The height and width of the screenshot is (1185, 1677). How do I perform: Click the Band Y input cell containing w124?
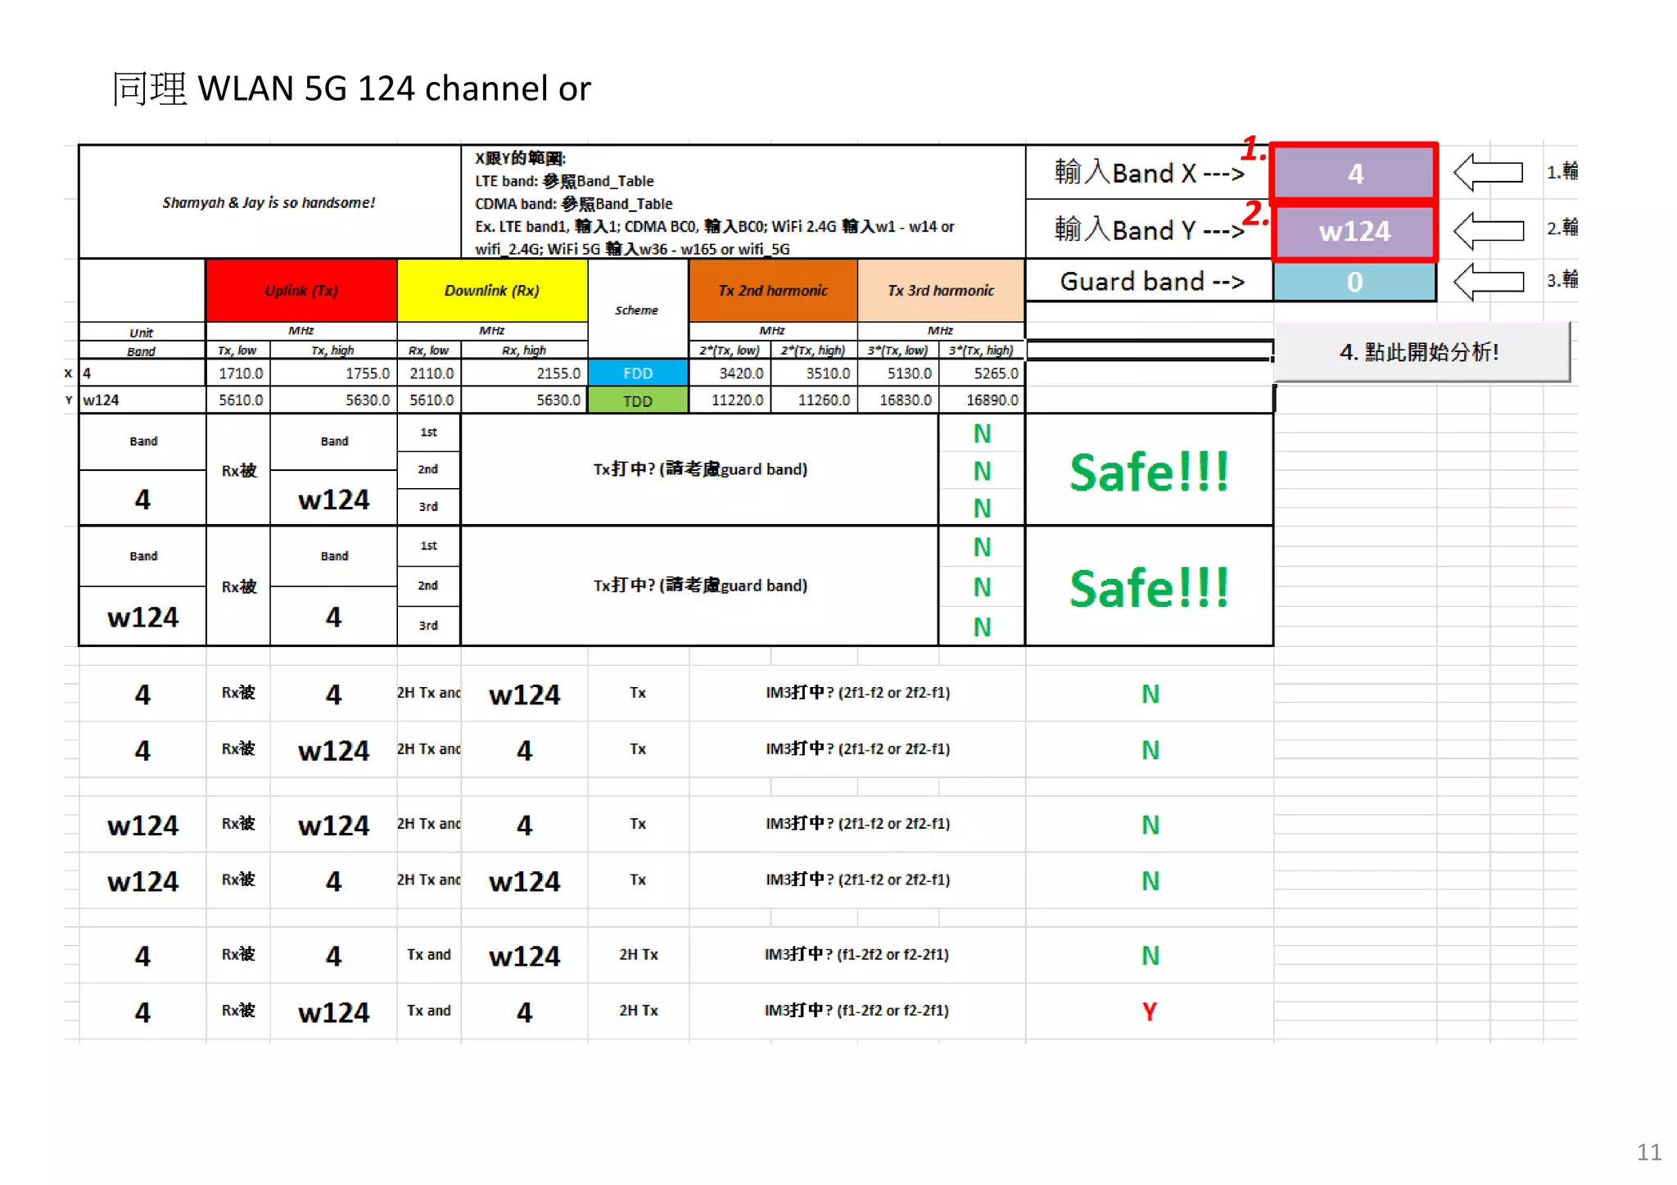click(x=1354, y=231)
